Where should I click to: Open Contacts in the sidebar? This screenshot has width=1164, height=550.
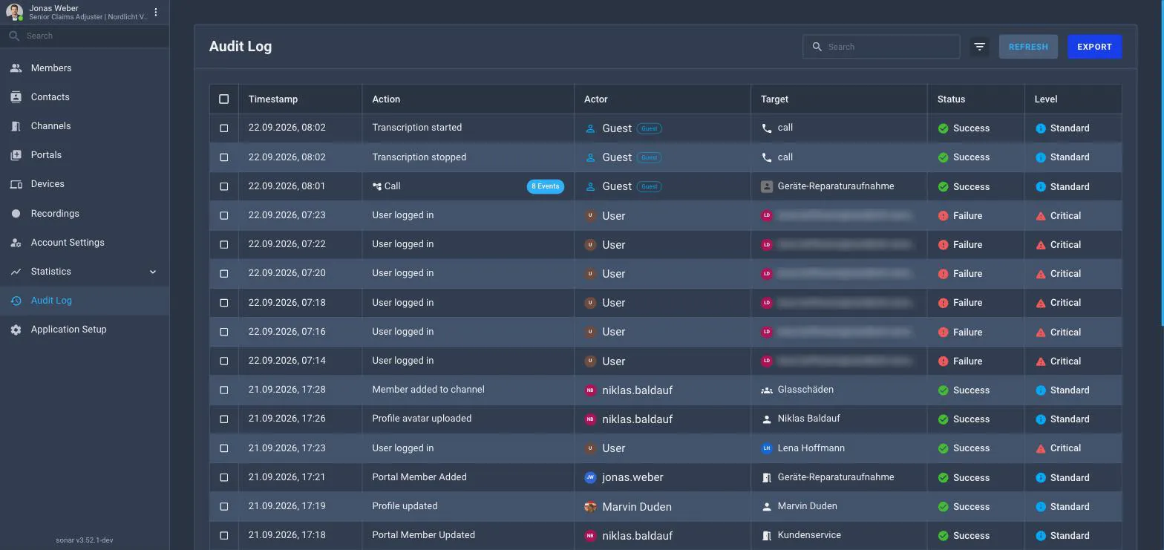(x=85, y=96)
